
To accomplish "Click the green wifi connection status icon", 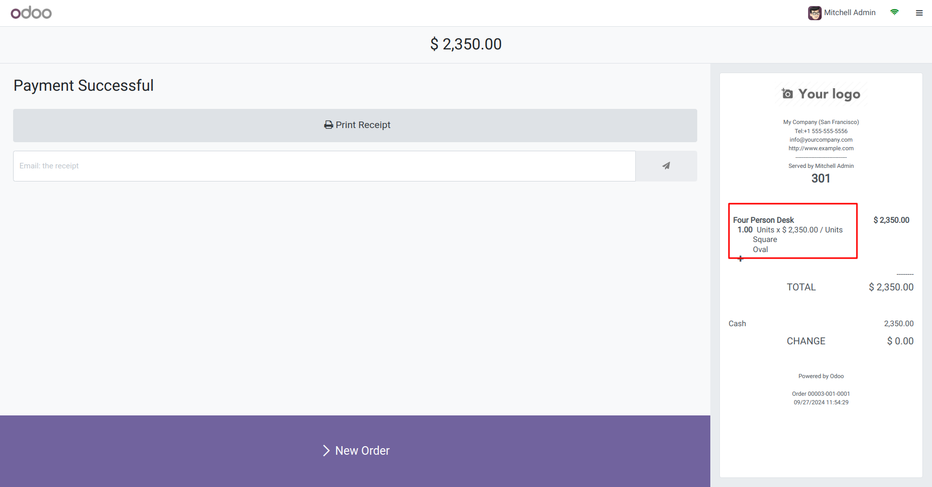I will click(894, 12).
